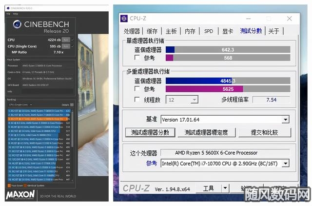Open the 关于 about tab in CPU-Z
Image resolution: width=312 pixels, height=206 pixels.
point(274,31)
